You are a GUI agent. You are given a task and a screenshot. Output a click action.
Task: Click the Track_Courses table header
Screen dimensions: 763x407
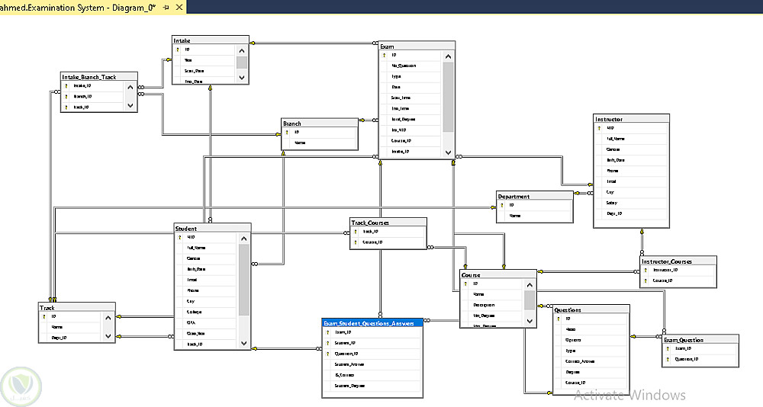click(388, 223)
